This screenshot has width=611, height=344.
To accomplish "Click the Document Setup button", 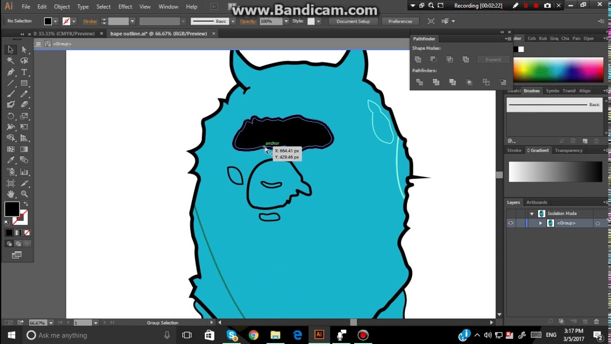I will coord(353,21).
